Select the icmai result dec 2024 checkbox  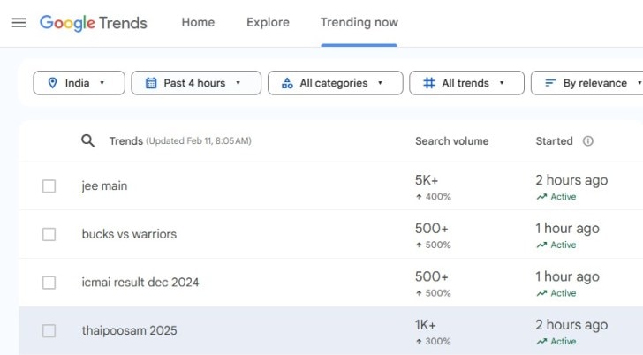[49, 283]
